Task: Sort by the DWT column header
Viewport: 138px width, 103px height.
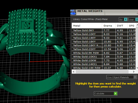Action: (122, 26)
